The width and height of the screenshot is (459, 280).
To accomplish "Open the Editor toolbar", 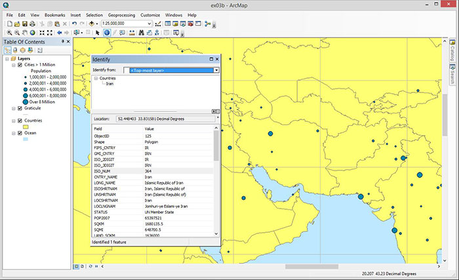I will [x=158, y=24].
